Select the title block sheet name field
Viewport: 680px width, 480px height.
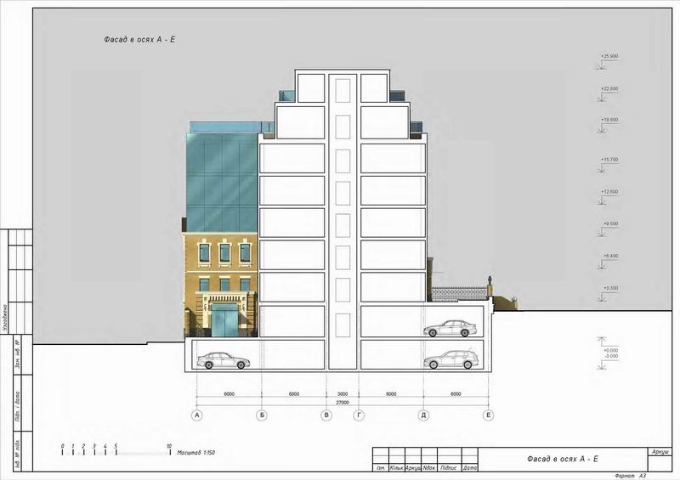(563, 460)
